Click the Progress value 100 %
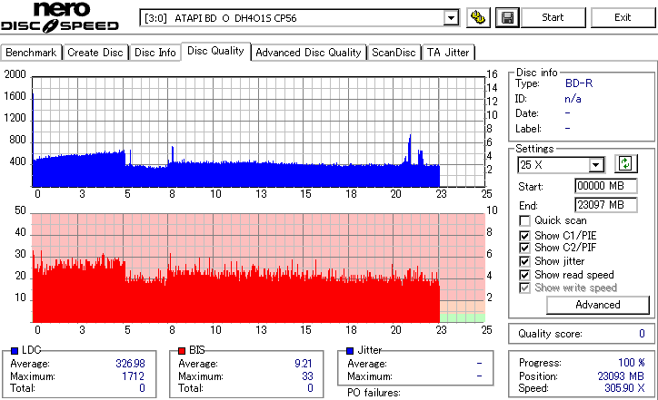The height and width of the screenshot is (400, 658). [631, 363]
